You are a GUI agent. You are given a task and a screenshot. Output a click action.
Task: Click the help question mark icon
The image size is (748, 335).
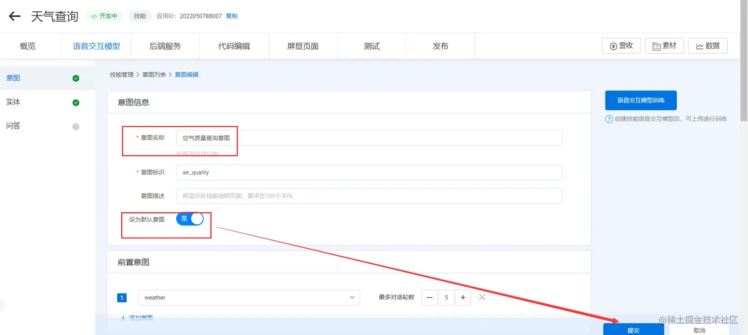point(609,119)
